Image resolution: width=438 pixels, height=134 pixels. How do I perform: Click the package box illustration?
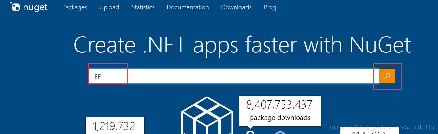(x=206, y=115)
